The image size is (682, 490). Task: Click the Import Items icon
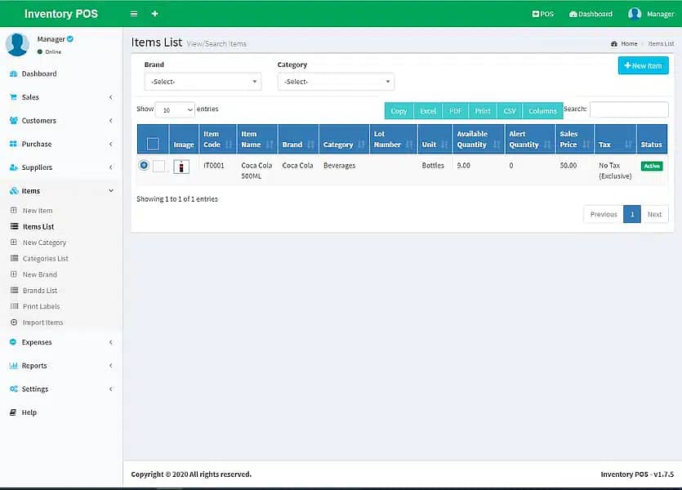14,322
